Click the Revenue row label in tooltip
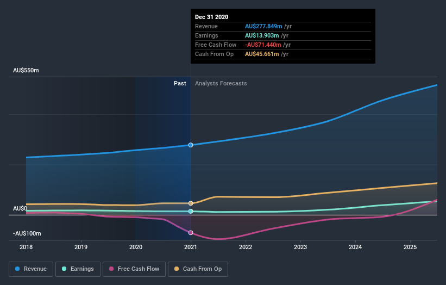The image size is (446, 285). tap(206, 26)
